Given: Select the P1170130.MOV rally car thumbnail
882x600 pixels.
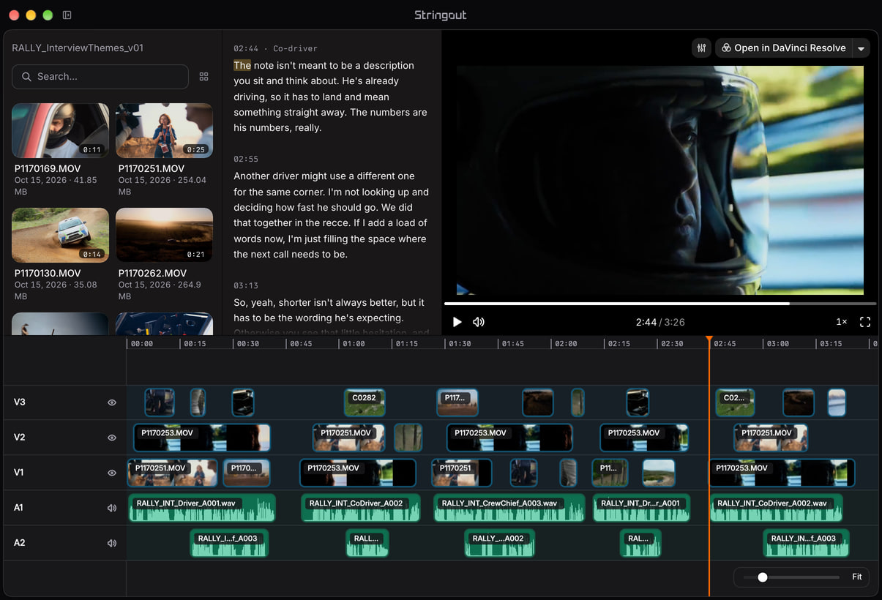Looking at the screenshot, I should point(60,235).
